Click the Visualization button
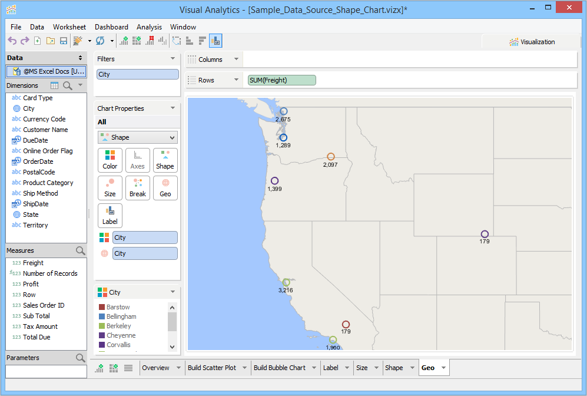This screenshot has height=396, width=587. [532, 42]
